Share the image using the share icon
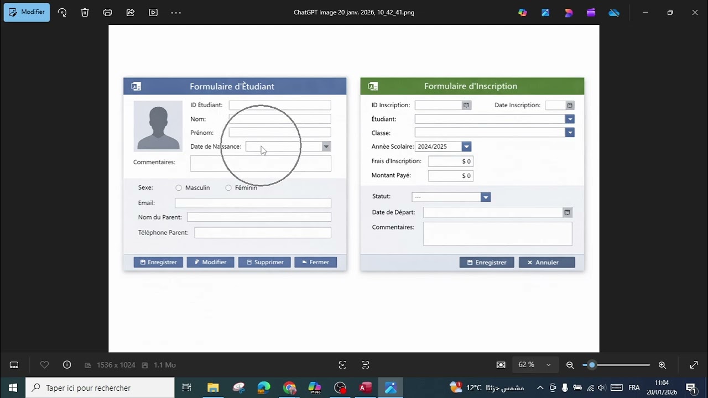This screenshot has width=708, height=398. tap(131, 12)
